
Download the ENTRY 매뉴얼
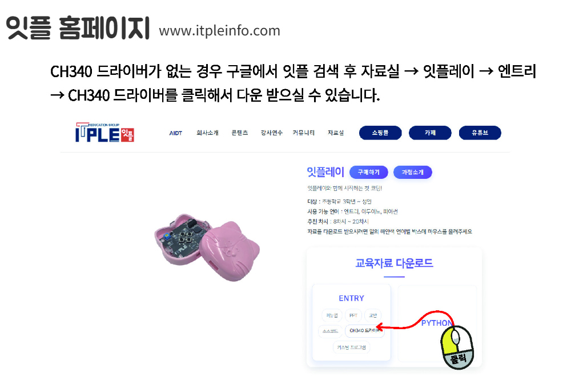(332, 315)
